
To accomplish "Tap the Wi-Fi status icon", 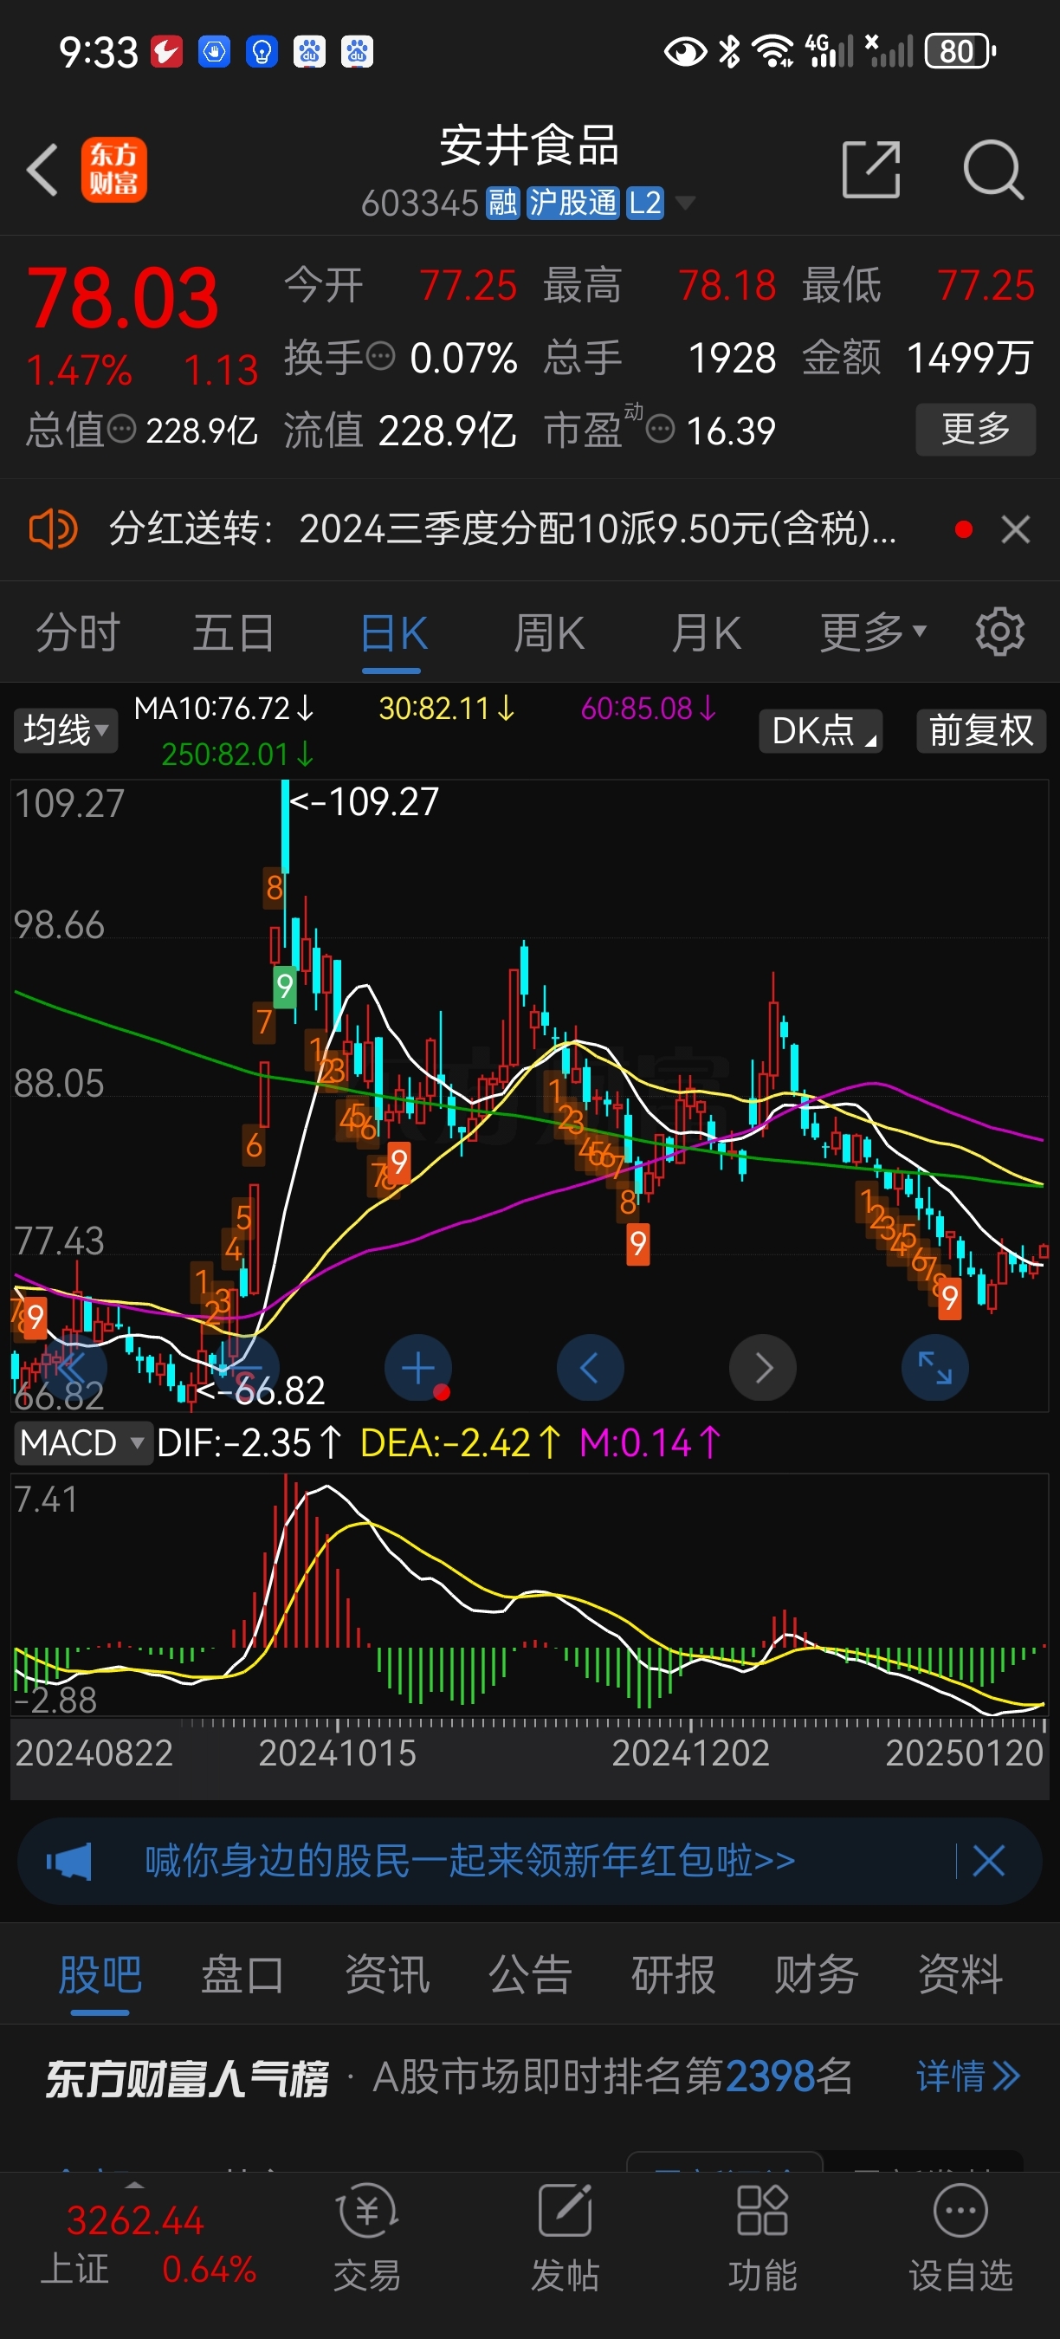I will tap(773, 51).
